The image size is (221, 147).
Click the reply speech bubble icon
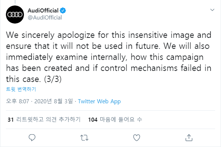tap(32, 137)
